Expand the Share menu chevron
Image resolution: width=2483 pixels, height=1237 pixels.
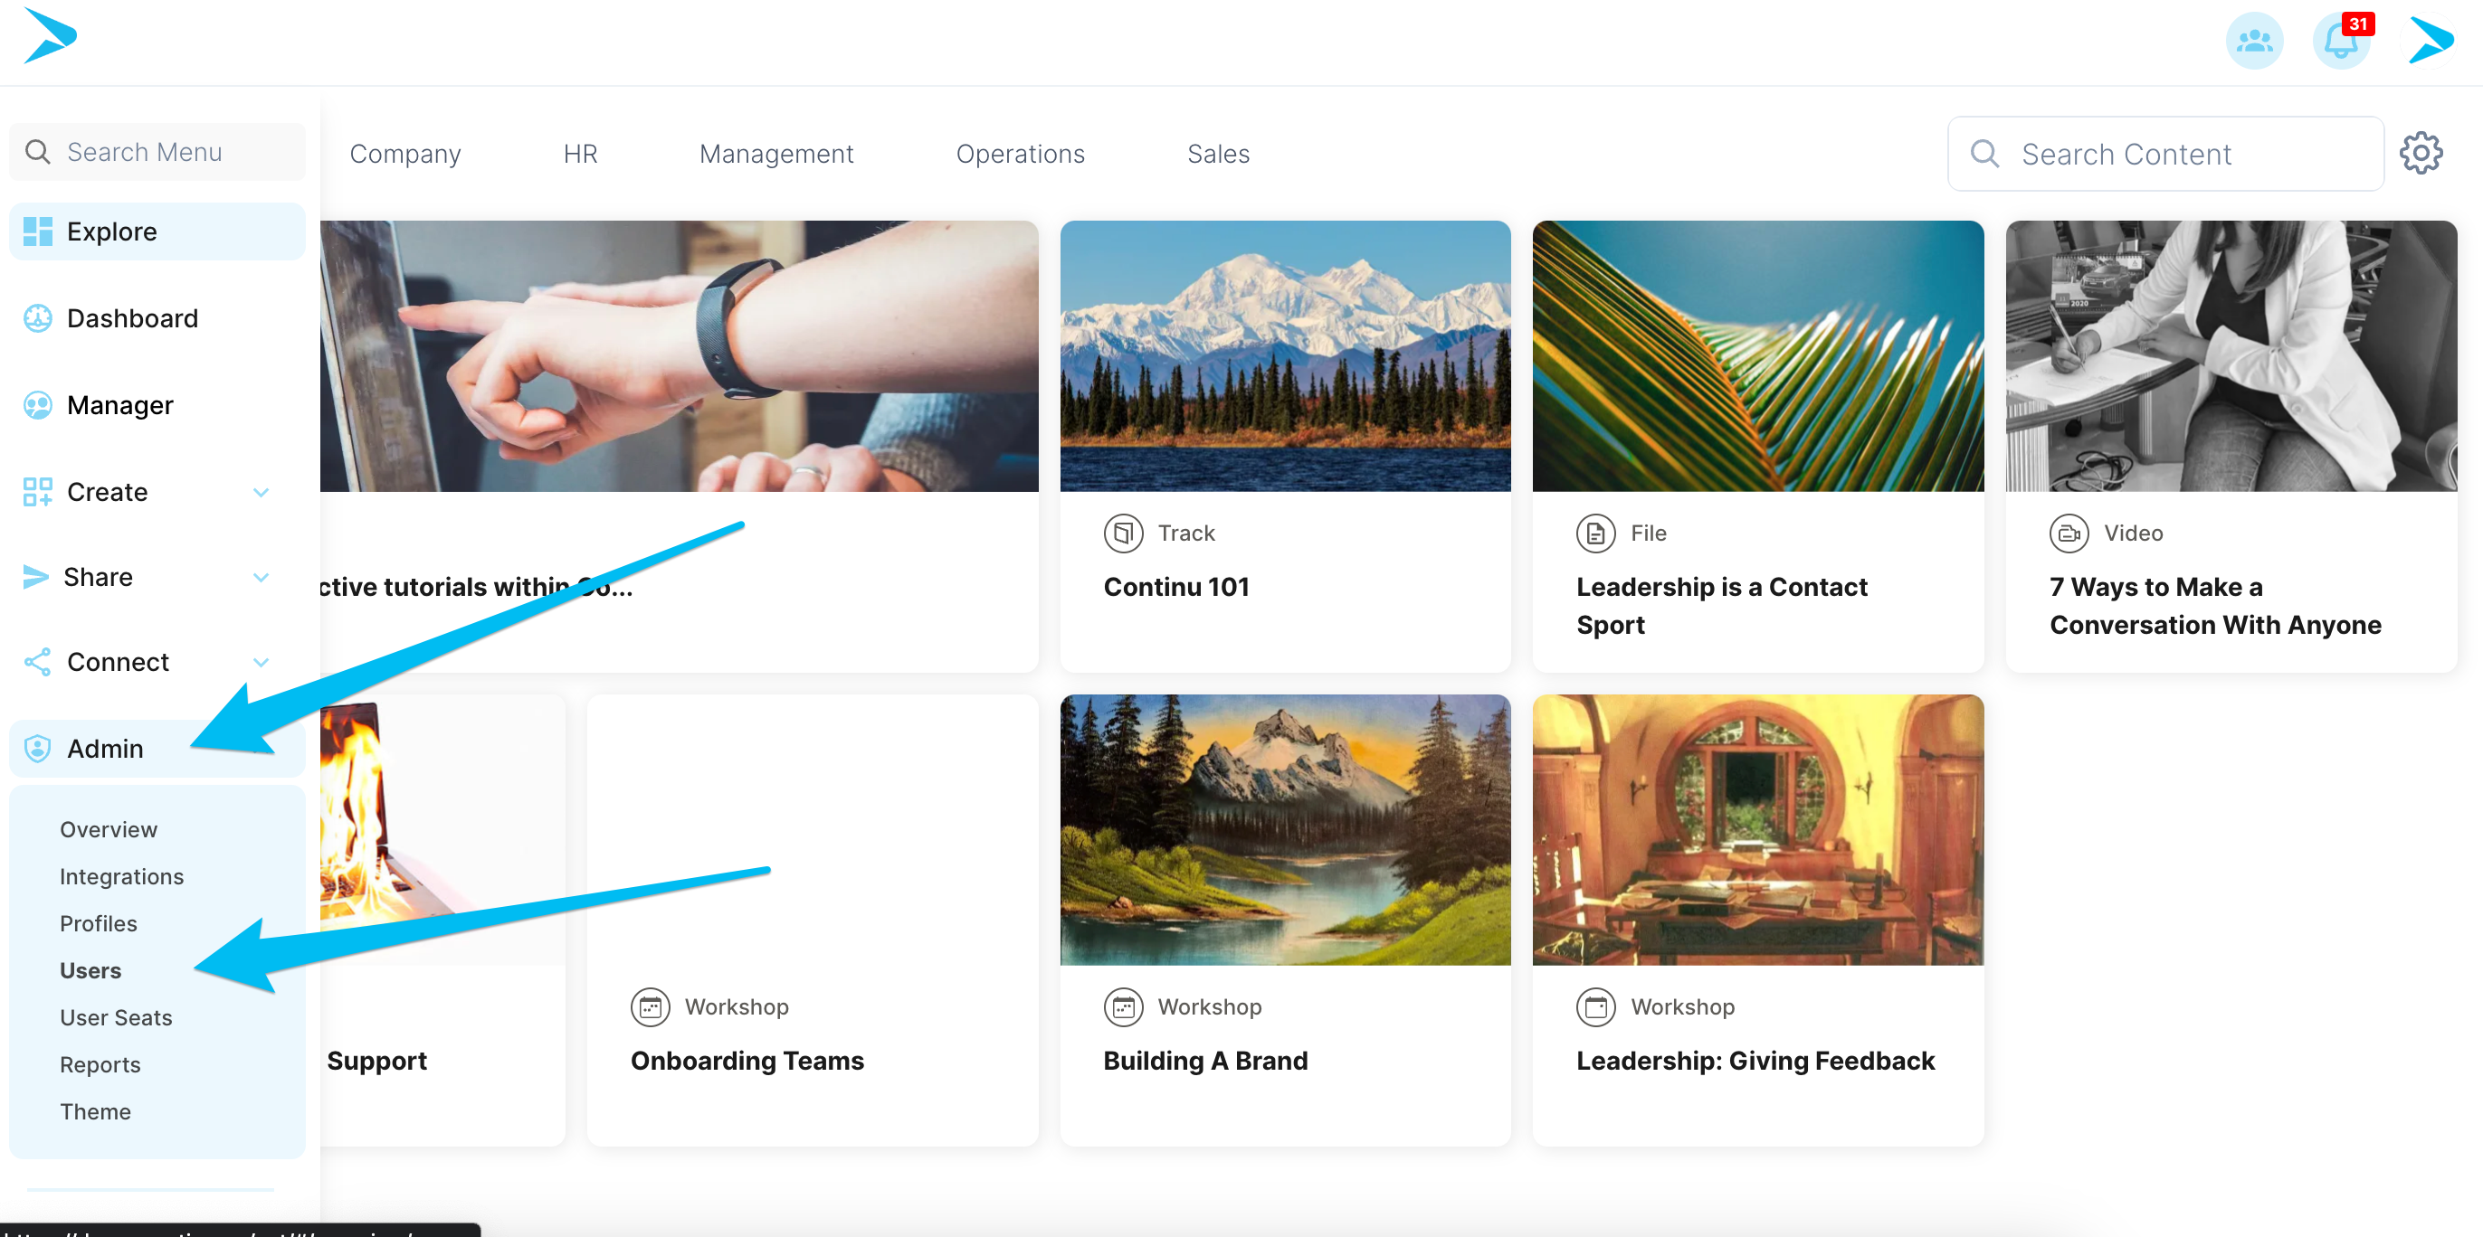[261, 577]
